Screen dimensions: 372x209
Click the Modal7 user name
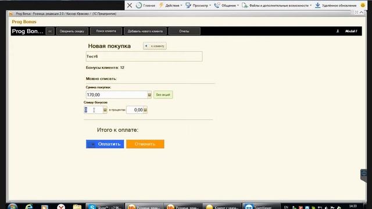coord(351,31)
